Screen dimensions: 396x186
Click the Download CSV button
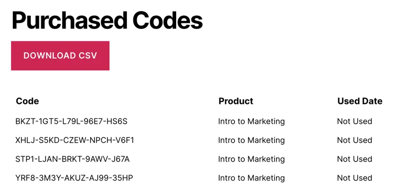pos(60,56)
